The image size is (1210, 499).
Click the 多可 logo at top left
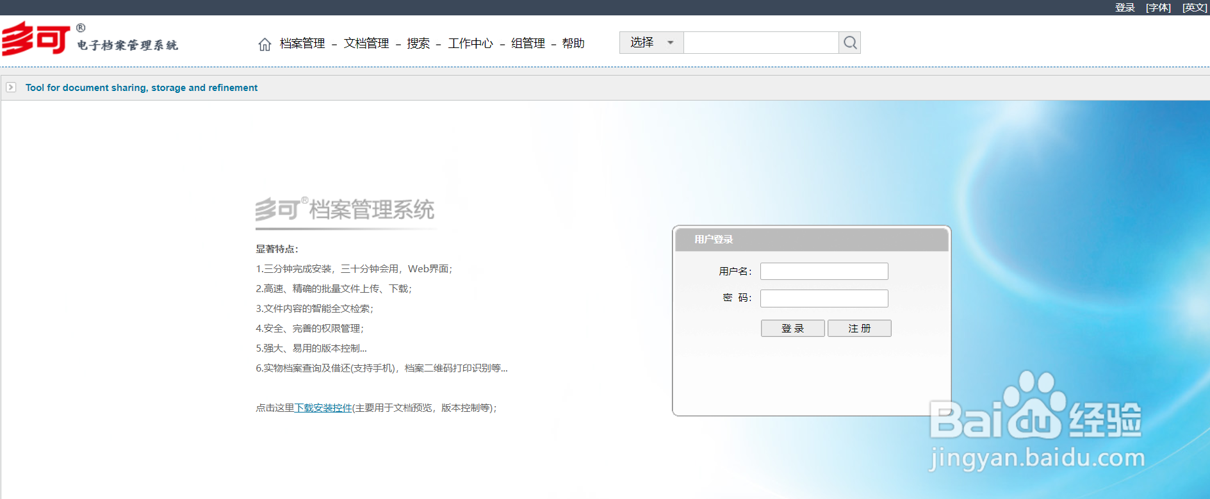click(x=35, y=38)
